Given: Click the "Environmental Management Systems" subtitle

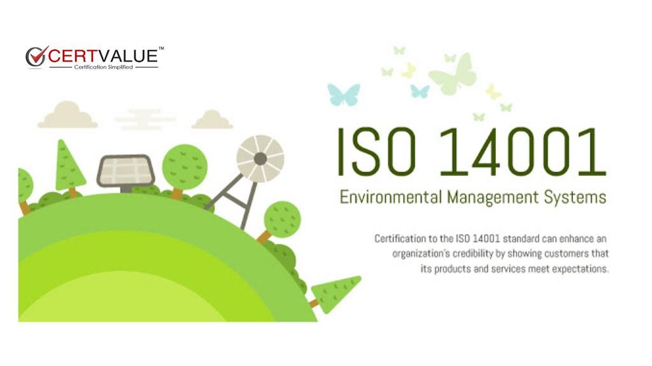Looking at the screenshot, I should [472, 197].
